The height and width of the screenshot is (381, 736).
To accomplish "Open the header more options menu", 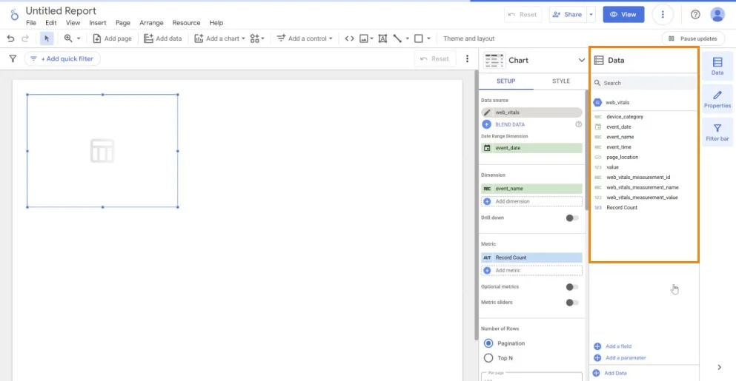I will (663, 15).
